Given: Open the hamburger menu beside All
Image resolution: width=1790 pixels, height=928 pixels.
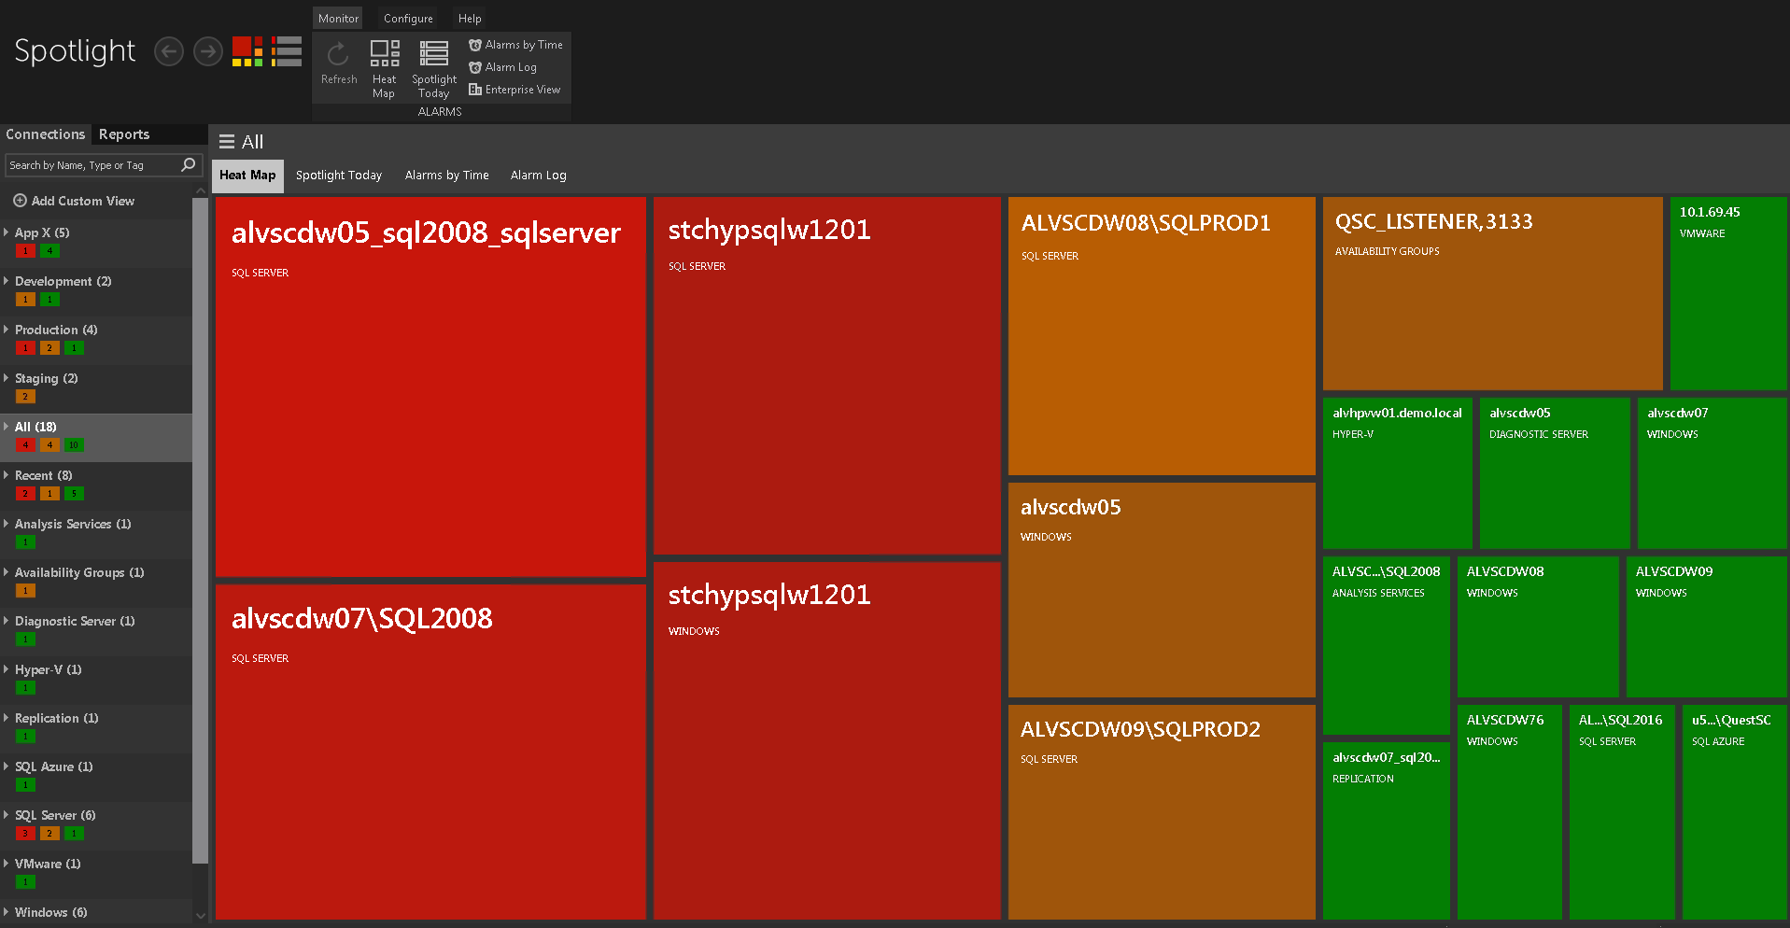Looking at the screenshot, I should (226, 142).
